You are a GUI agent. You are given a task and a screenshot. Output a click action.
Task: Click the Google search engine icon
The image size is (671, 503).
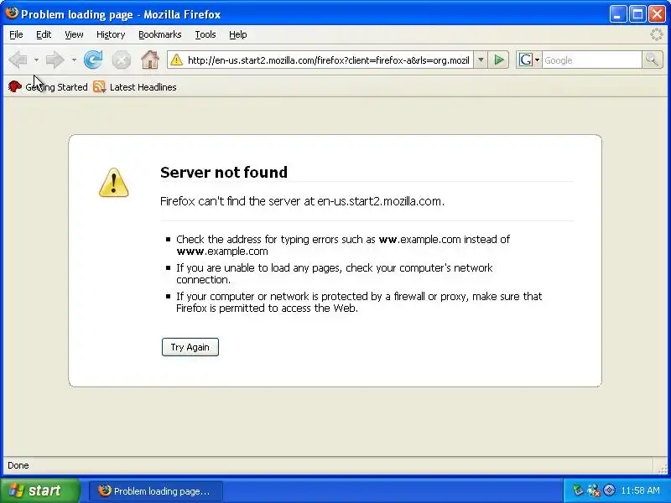(x=526, y=60)
